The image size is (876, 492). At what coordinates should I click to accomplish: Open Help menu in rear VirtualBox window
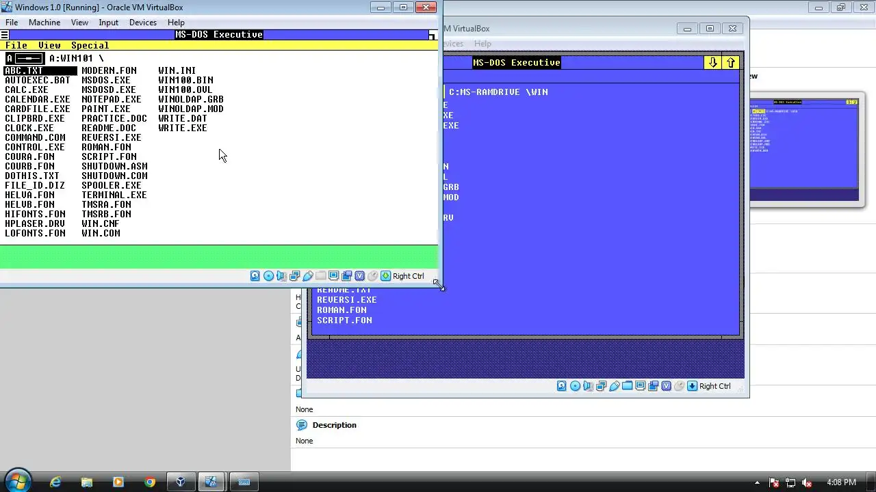(x=483, y=44)
